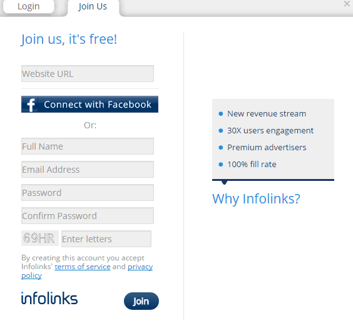This screenshot has width=353, height=333.
Task: Click the New revenue stream bullet
Action: pos(267,114)
